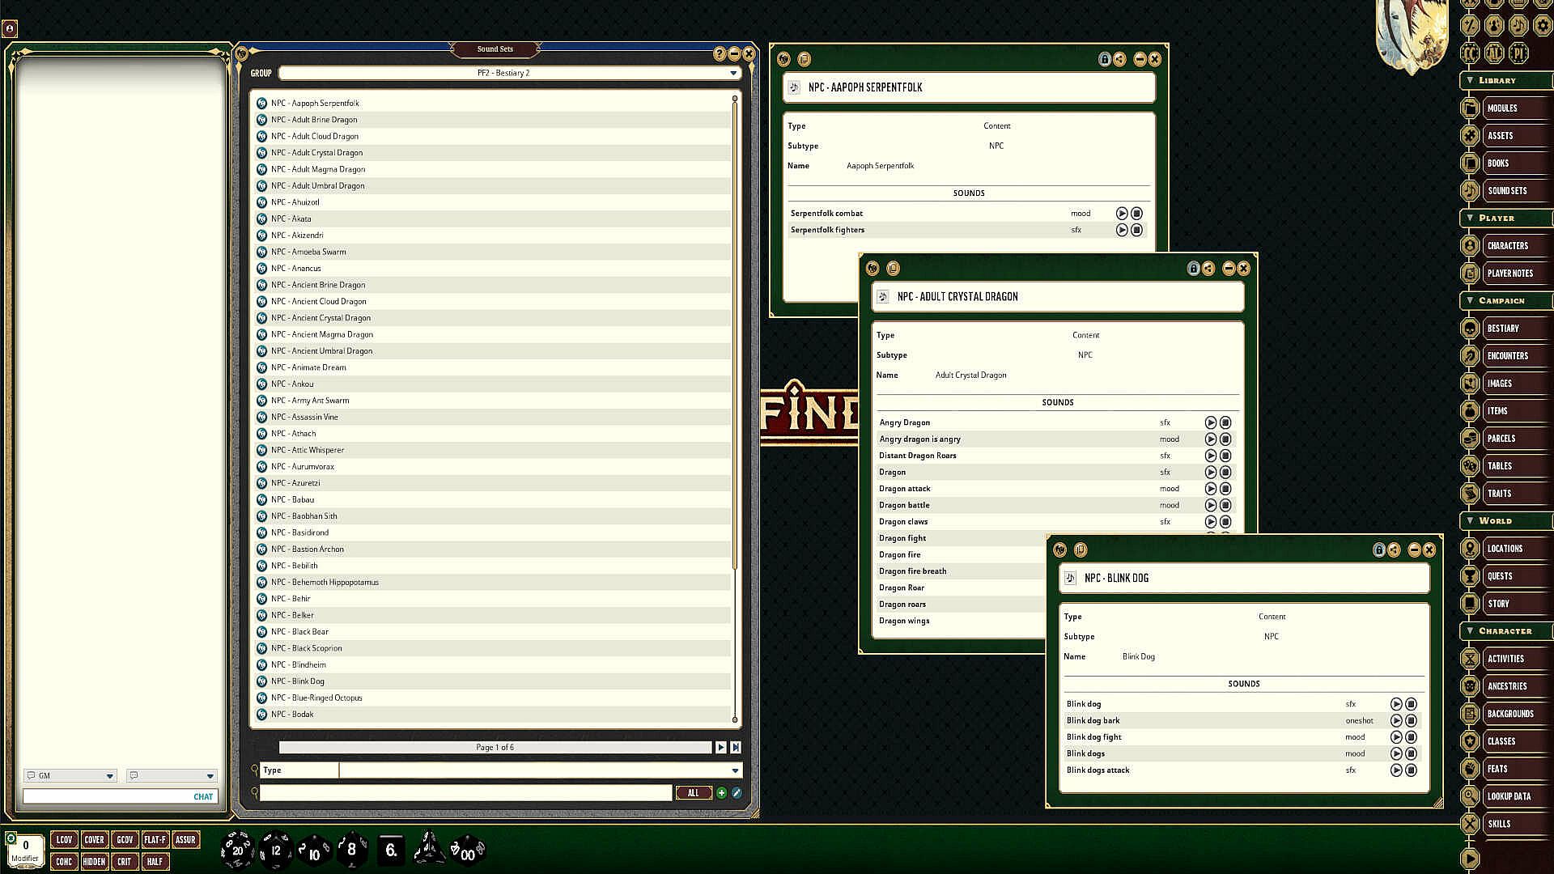Play the Serpentfolk combat sound
This screenshot has width=1554, height=874.
1122,214
